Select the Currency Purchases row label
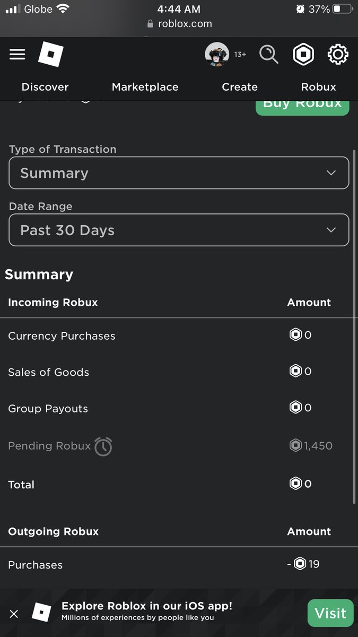This screenshot has width=358, height=637. coord(62,336)
